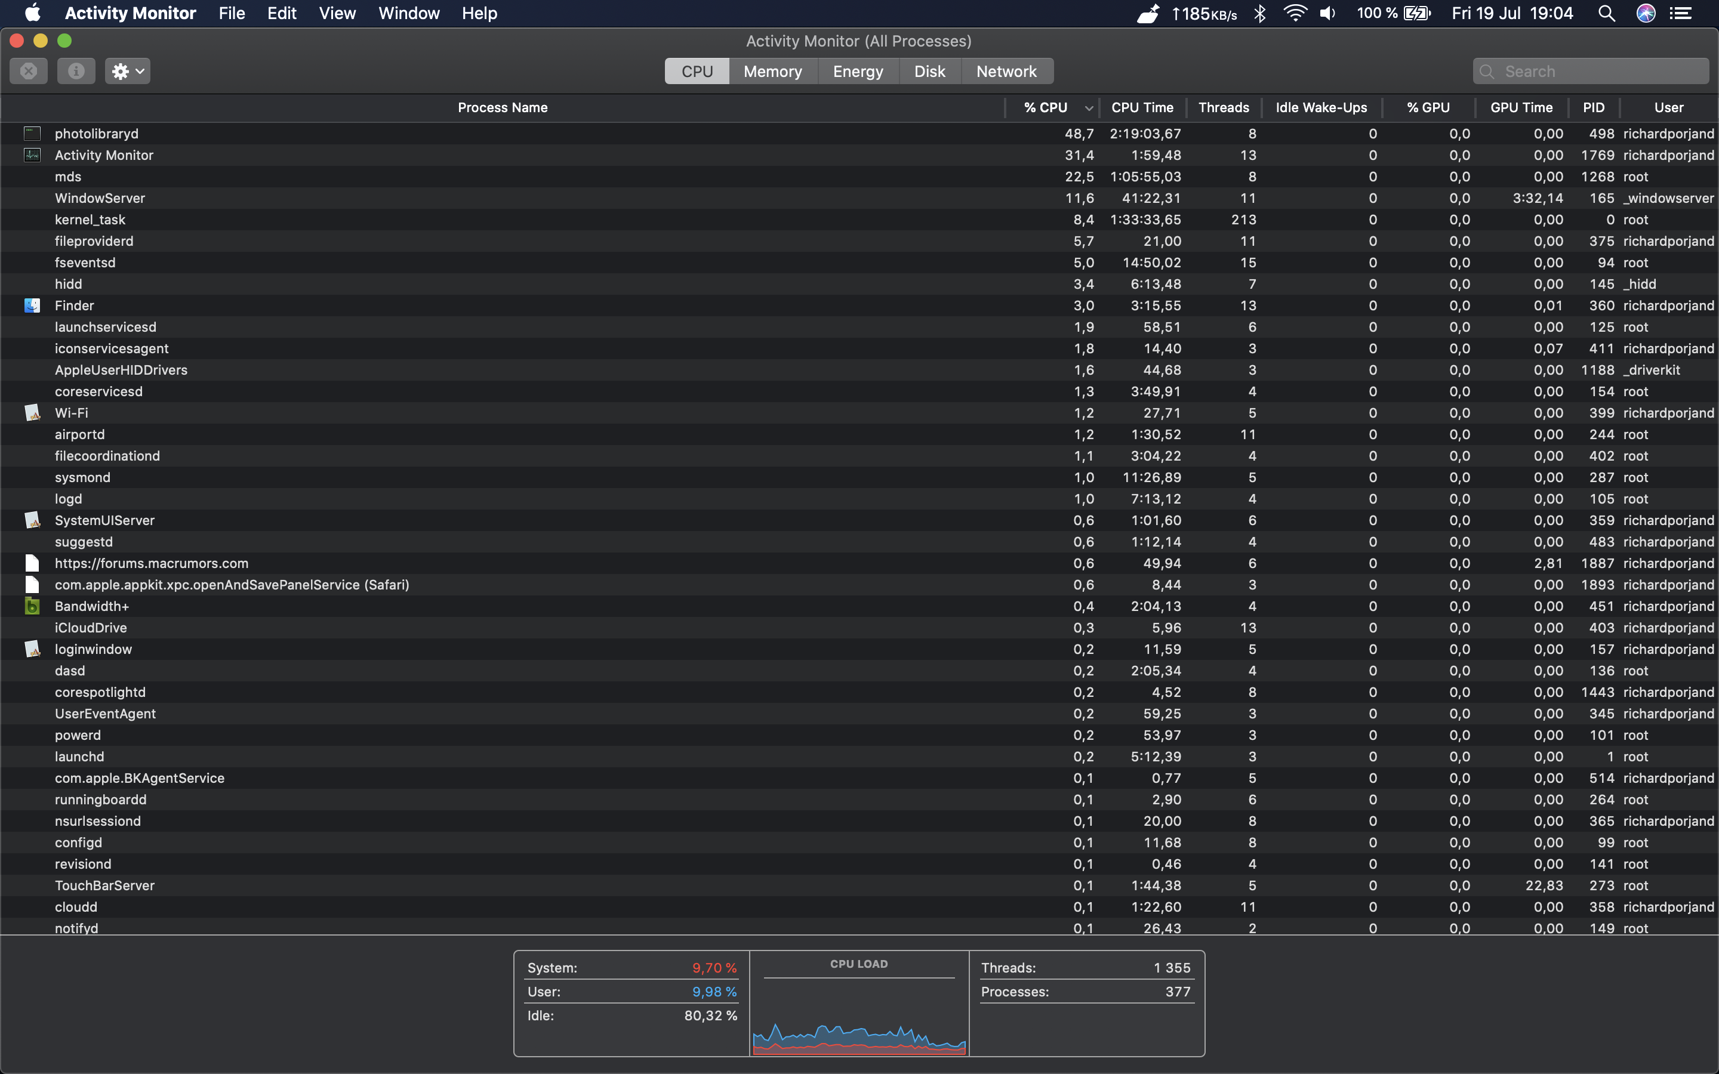Screen dimensions: 1719x1074
Task: Open Spotlight search in menu bar
Action: pyautogui.click(x=1606, y=14)
